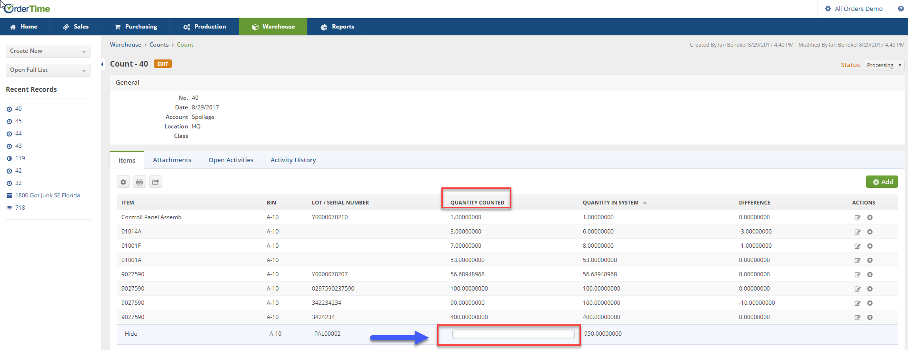This screenshot has width=908, height=350.
Task: Expand the Create New dropdown
Action: [84, 51]
